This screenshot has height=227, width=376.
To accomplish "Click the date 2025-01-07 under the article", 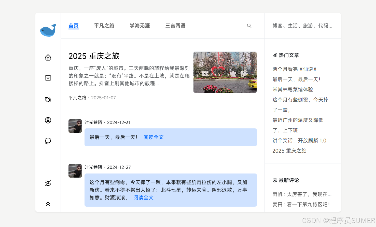I will click(103, 98).
